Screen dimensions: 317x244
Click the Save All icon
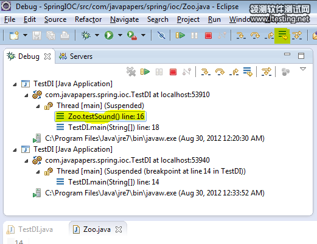(51, 35)
